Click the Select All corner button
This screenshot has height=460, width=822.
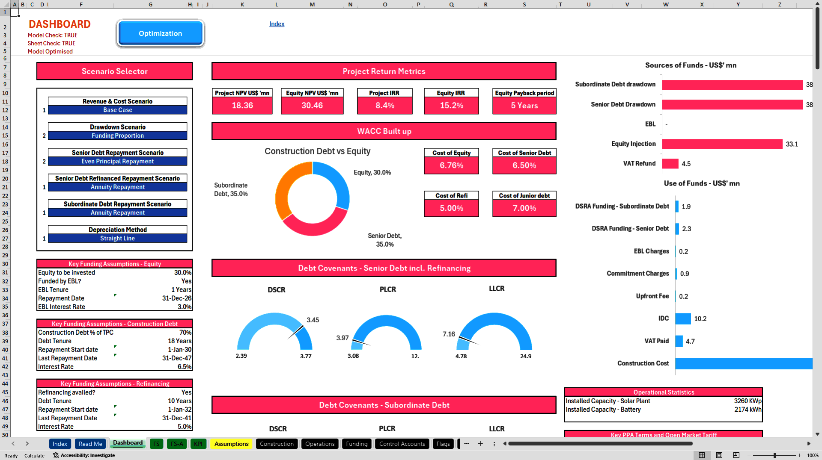coord(5,4)
